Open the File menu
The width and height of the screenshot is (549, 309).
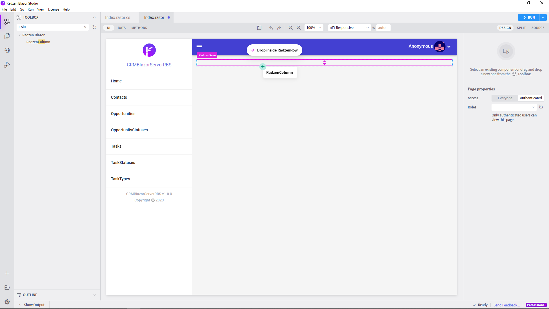(x=4, y=9)
